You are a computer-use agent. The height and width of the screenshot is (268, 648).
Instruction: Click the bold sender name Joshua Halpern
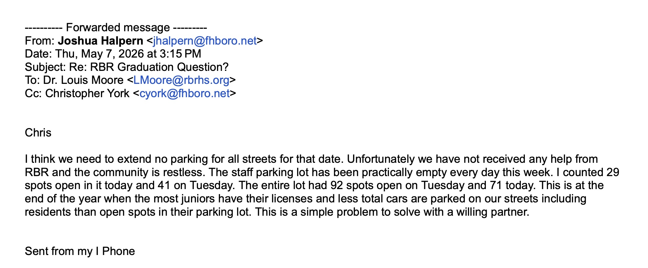click(101, 41)
